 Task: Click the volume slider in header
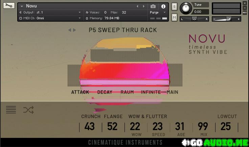coord(226,19)
